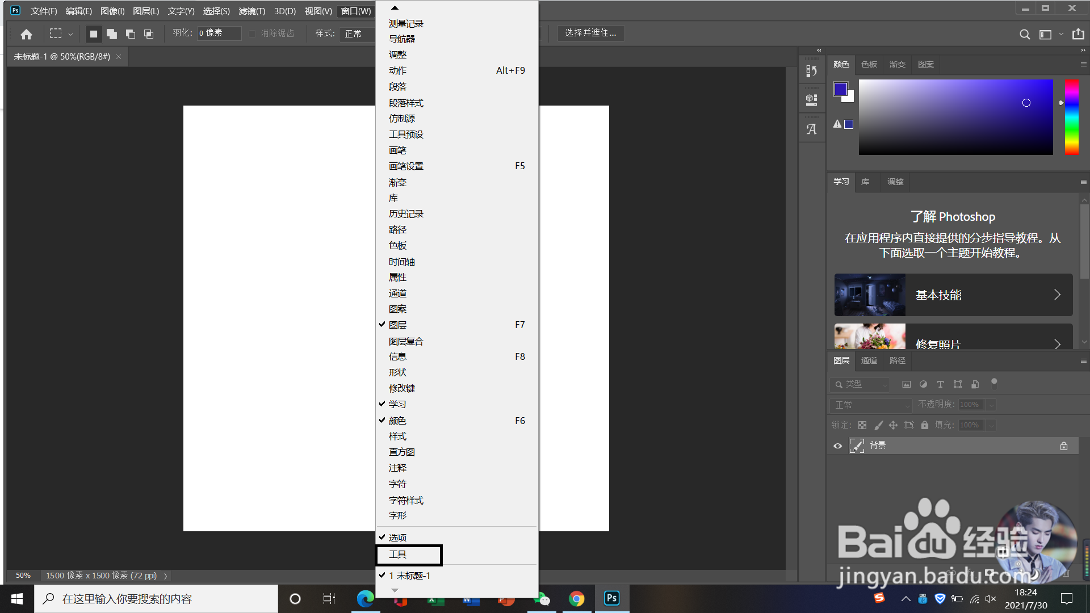Open the Search magnifier icon

(x=1025, y=34)
